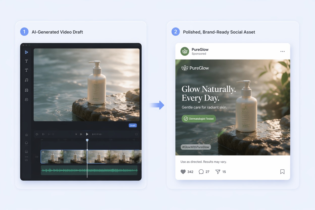Image resolution: width=315 pixels, height=210 pixels.
Task: Click the timeline playhead handle
Action: (x=87, y=140)
